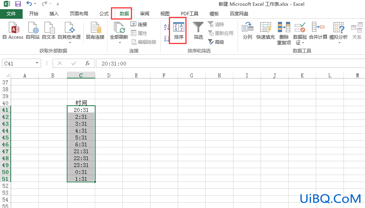Switch to the 开始 ribbon tab

34,14
